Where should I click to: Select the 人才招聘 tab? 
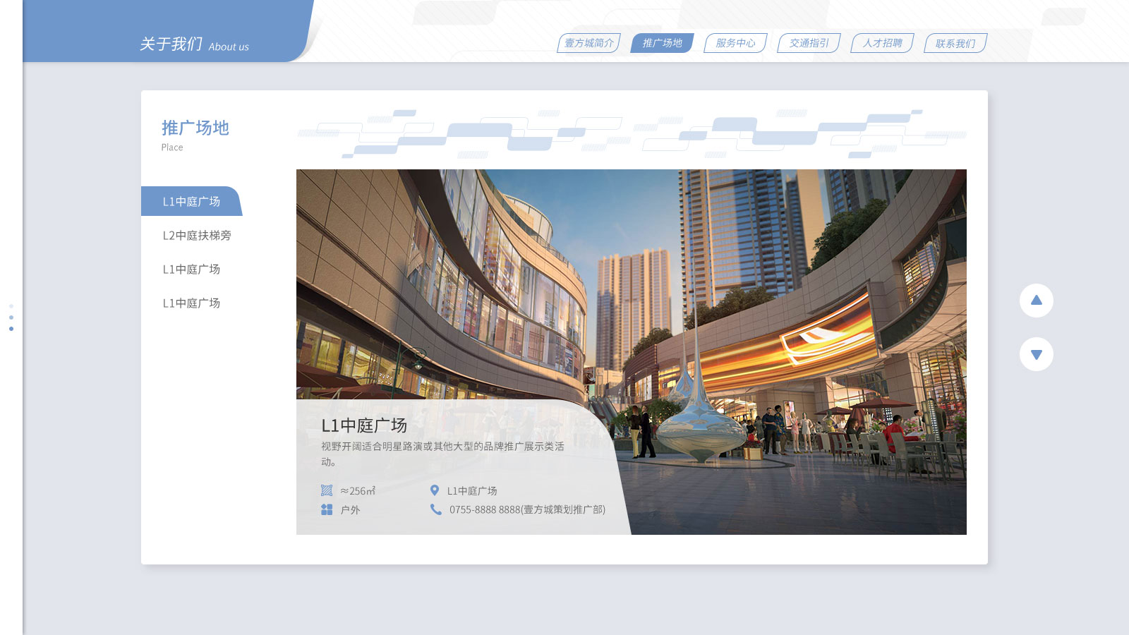(882, 43)
